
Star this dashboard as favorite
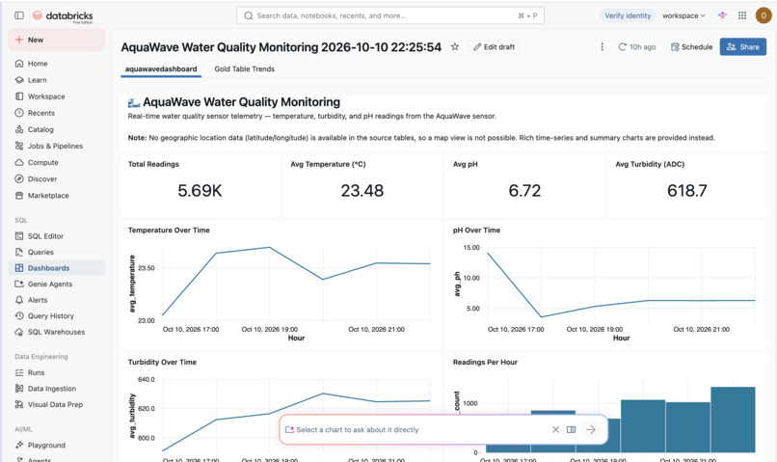(x=454, y=47)
